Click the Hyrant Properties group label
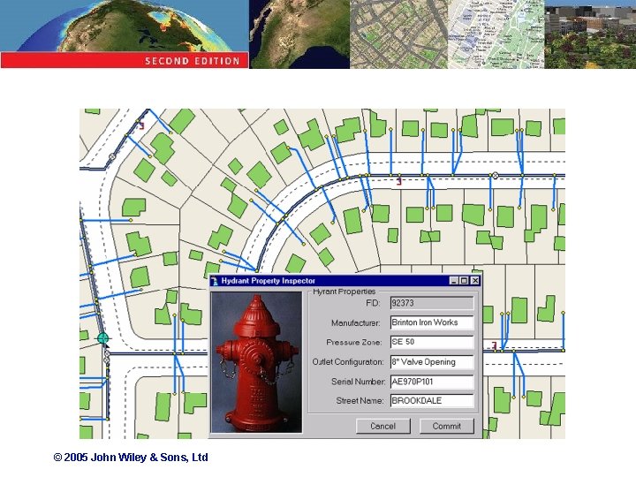 tap(344, 291)
